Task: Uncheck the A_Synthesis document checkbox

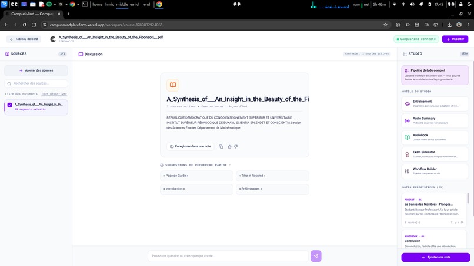Action: pyautogui.click(x=10, y=105)
